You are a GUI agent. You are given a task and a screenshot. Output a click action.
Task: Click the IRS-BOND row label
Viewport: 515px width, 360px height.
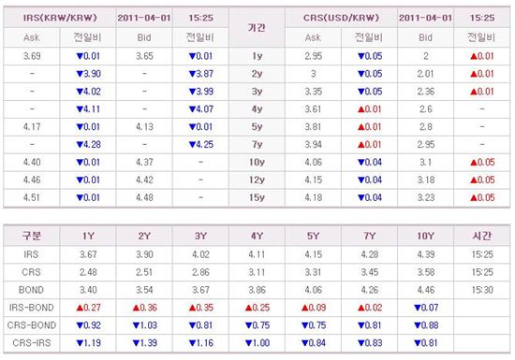pyautogui.click(x=32, y=308)
